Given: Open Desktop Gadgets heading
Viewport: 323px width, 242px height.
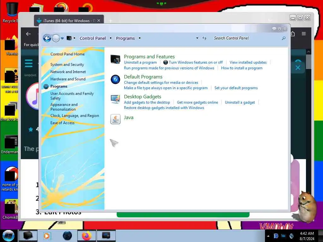Looking at the screenshot, I should 143,96.
